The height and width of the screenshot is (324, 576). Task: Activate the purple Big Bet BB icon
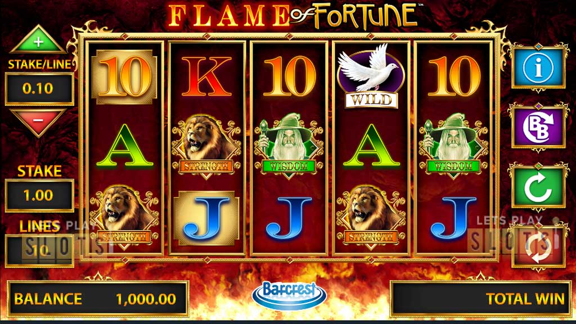pyautogui.click(x=538, y=127)
